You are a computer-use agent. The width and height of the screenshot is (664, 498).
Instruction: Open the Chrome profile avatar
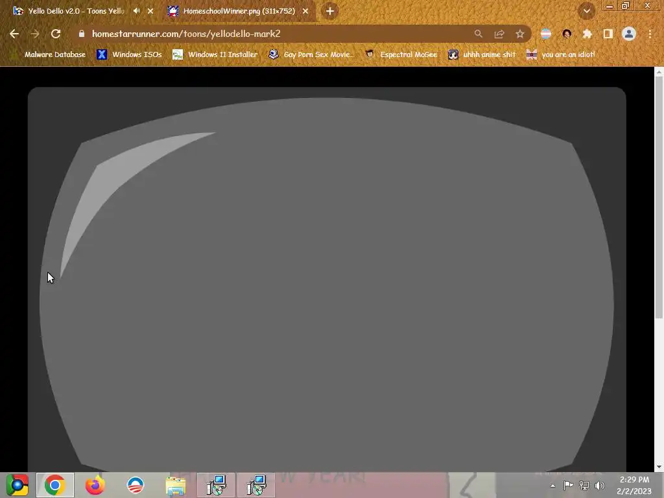click(x=629, y=34)
